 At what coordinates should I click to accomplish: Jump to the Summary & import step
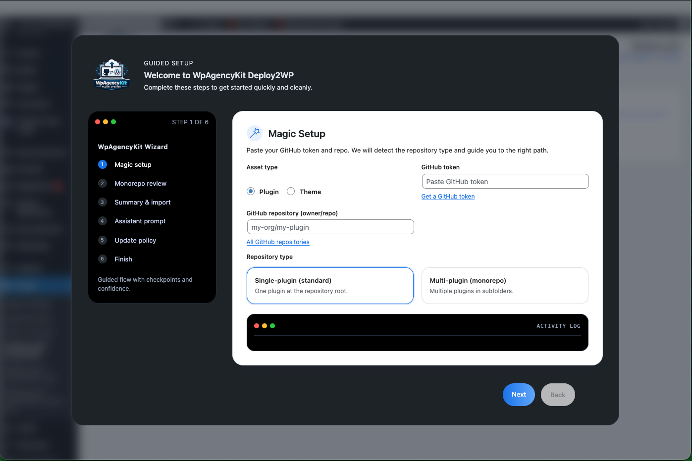(x=142, y=202)
